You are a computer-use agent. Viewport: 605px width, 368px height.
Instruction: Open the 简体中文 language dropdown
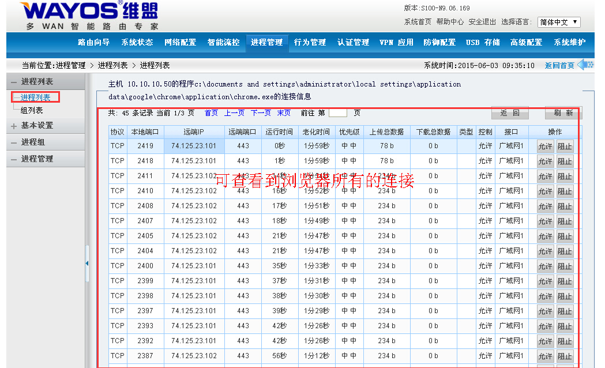558,22
